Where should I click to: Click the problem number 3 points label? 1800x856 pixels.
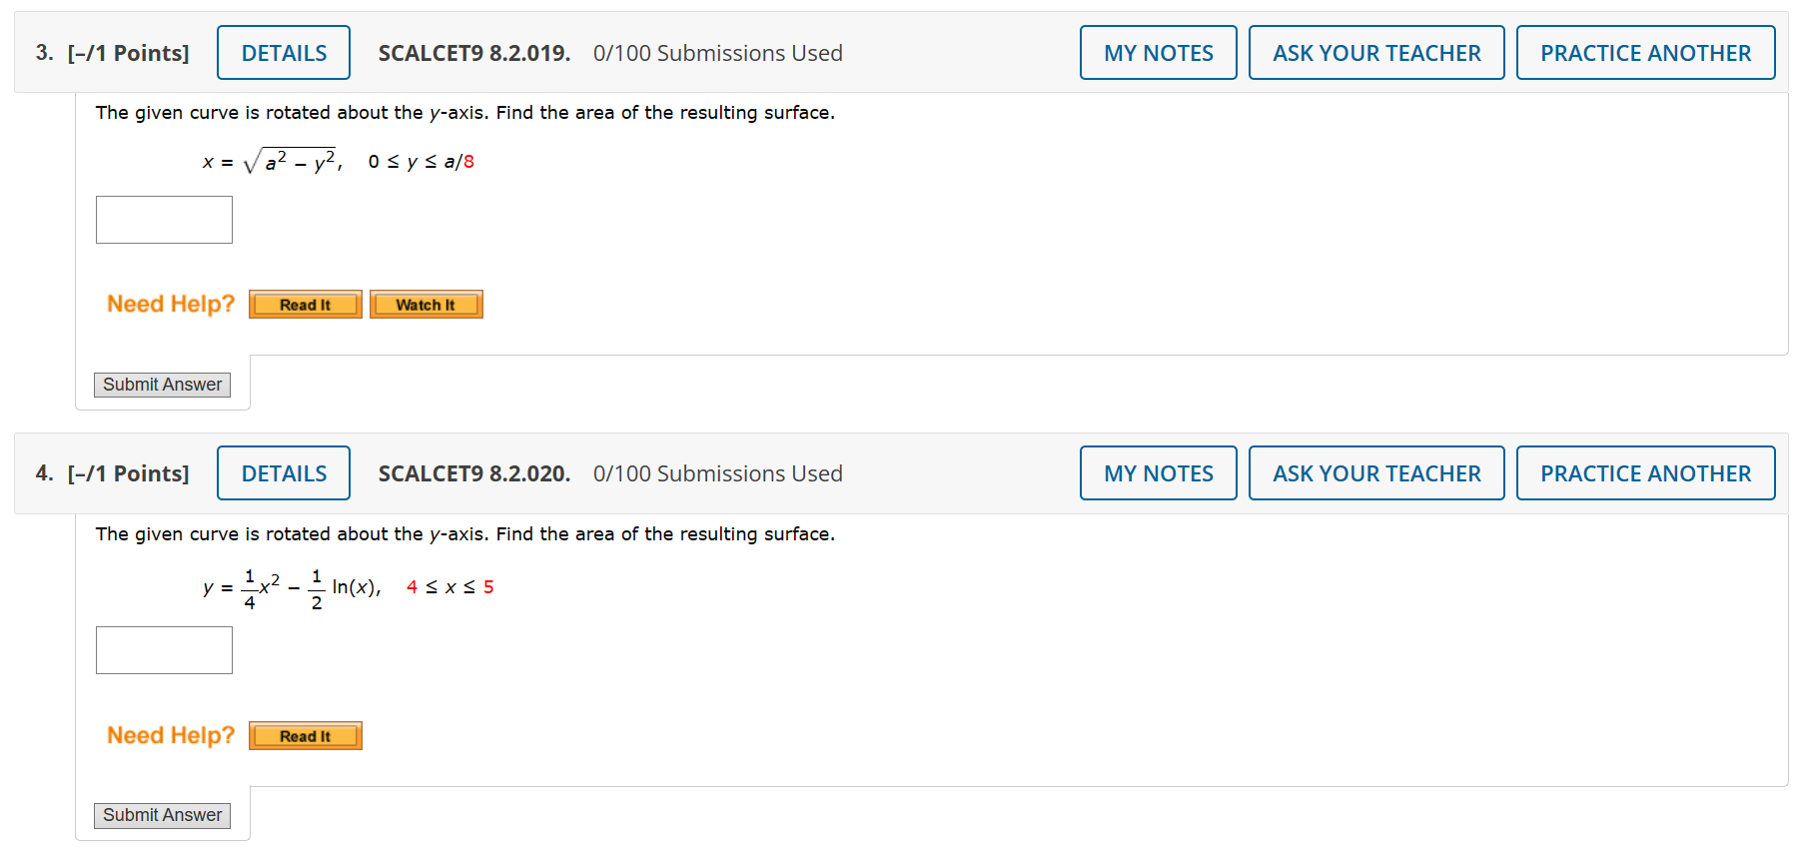[x=113, y=52]
